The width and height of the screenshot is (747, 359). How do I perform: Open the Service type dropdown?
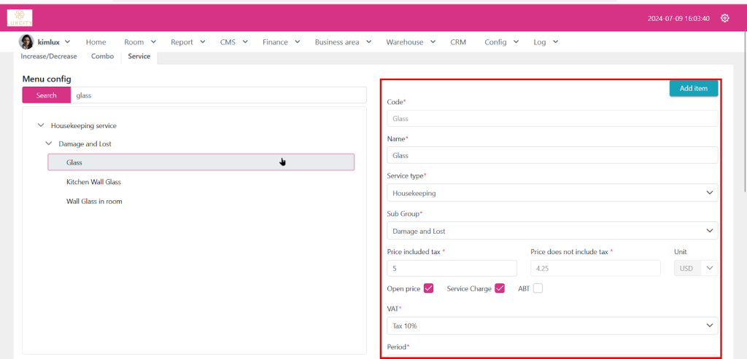pyautogui.click(x=551, y=193)
